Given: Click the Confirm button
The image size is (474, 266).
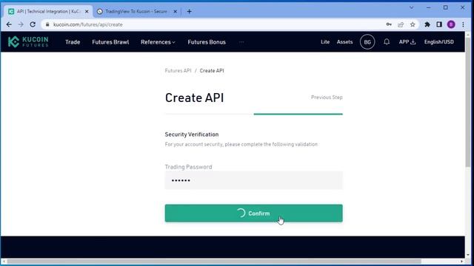Looking at the screenshot, I should (x=253, y=214).
